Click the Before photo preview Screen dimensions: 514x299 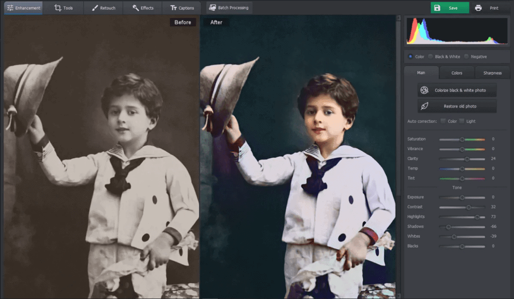pos(101,157)
